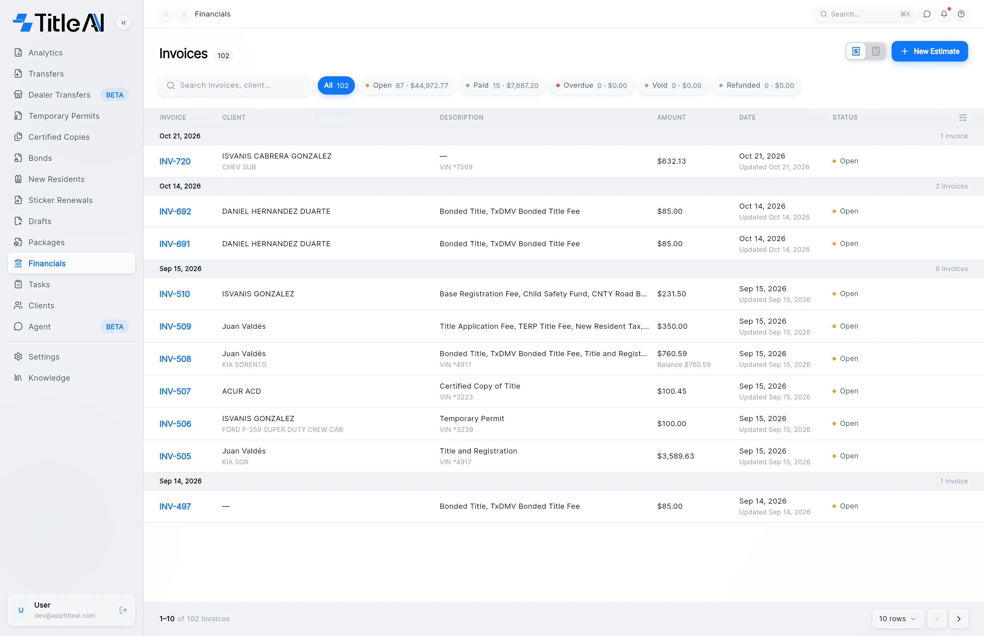The width and height of the screenshot is (984, 636).
Task: Open Sticker Renewals in the sidebar
Action: click(x=71, y=200)
